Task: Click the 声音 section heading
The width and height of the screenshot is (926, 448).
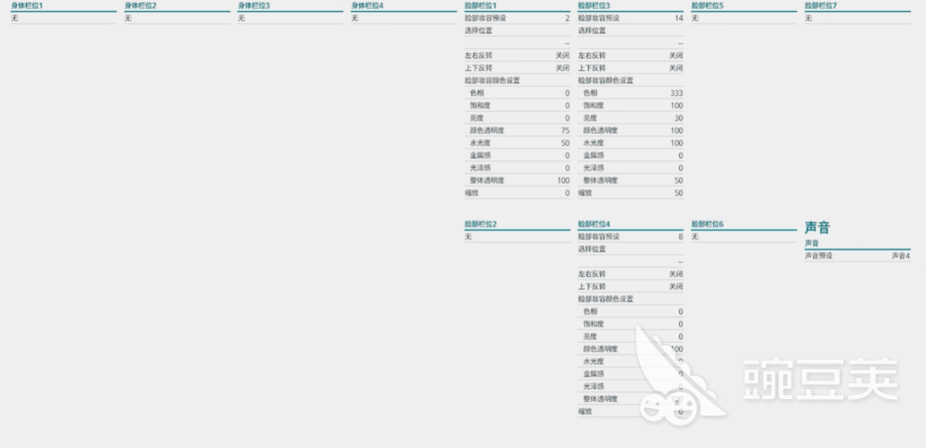Action: [817, 227]
